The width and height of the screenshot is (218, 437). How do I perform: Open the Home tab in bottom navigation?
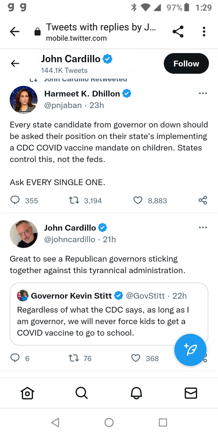click(x=27, y=393)
